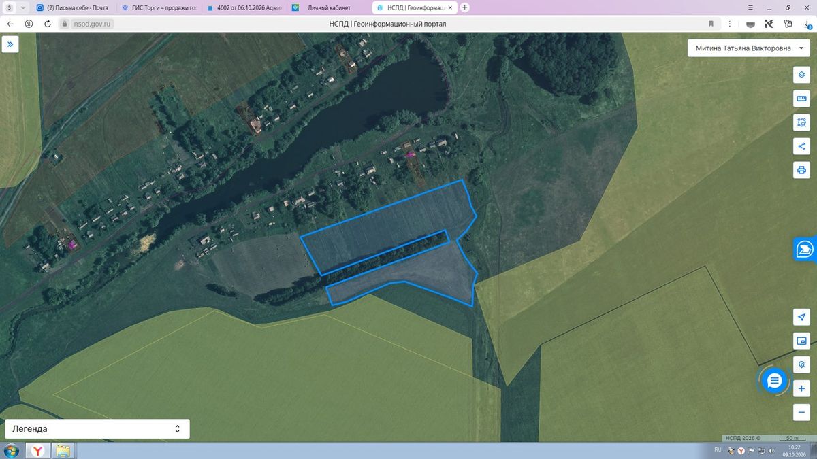The image size is (817, 459).
Task: Click the taskbar clock showing 10:22
Action: coord(794,451)
